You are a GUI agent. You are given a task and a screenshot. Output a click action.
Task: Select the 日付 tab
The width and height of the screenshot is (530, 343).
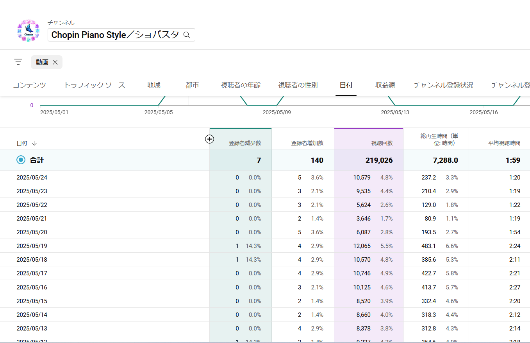(346, 85)
